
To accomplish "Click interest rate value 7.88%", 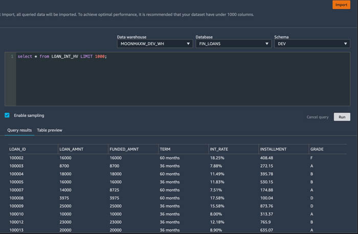I will [216, 166].
